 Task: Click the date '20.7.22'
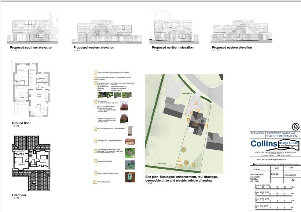274,174
